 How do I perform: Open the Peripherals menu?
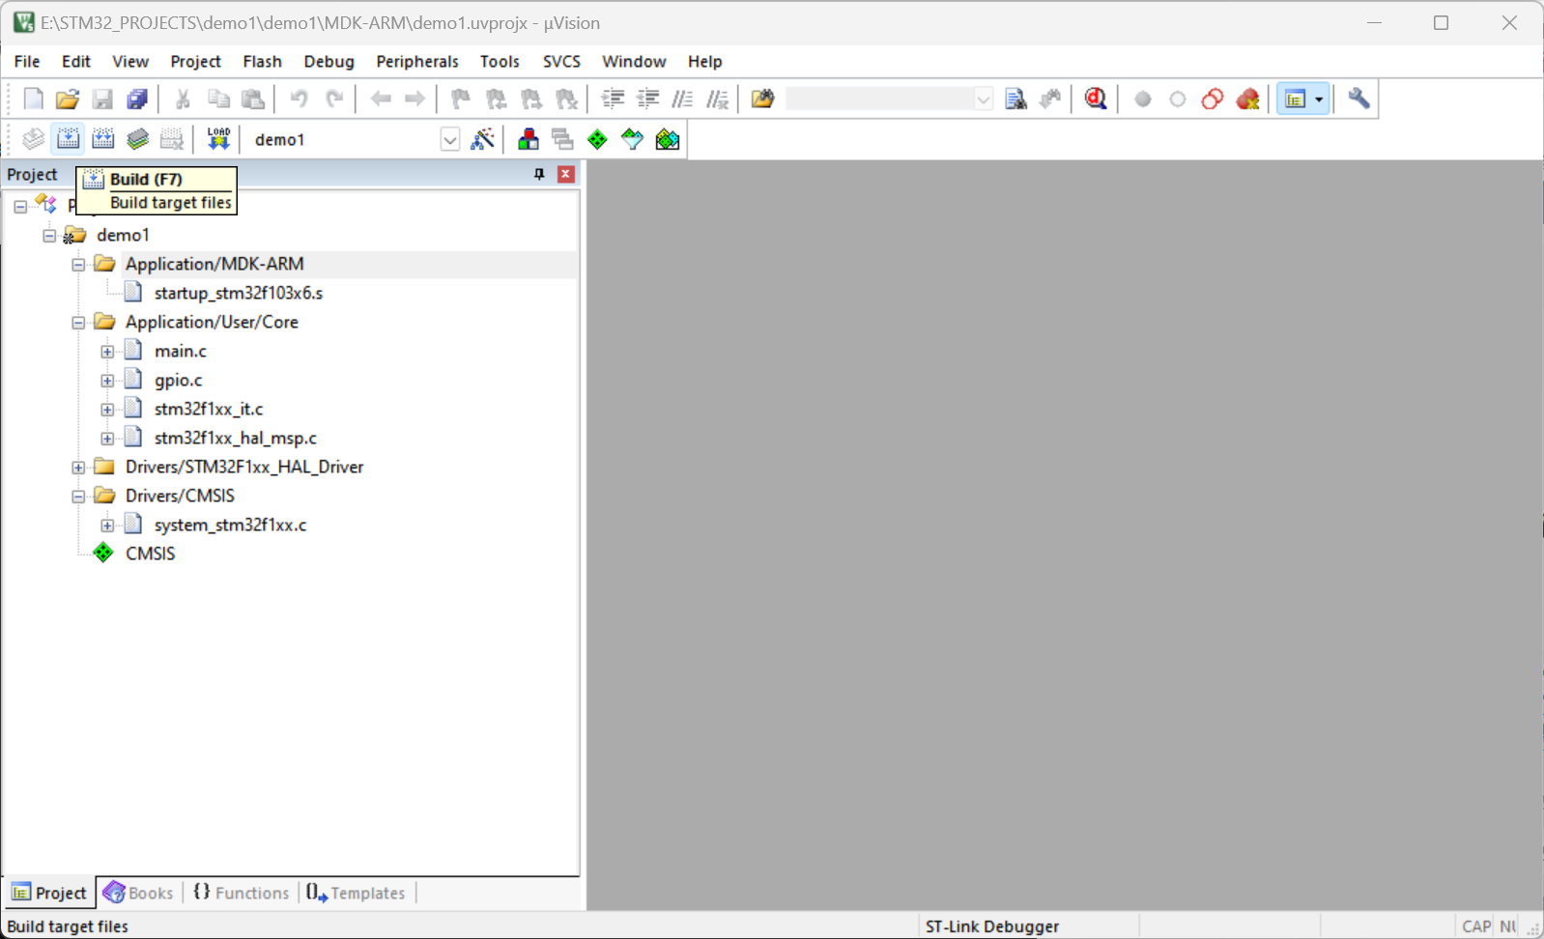tap(417, 61)
